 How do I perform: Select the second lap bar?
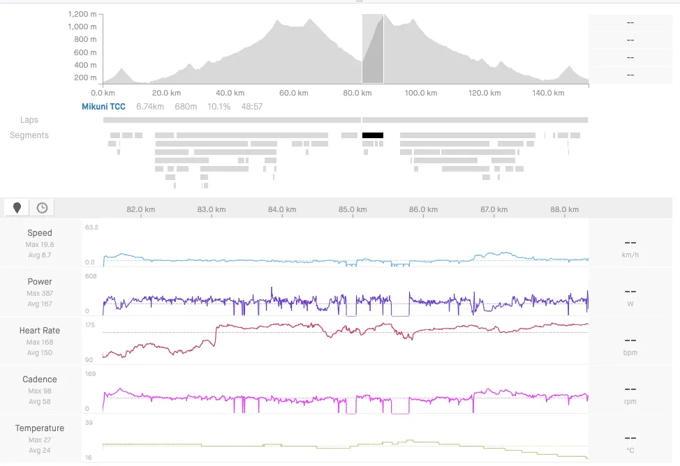475,120
